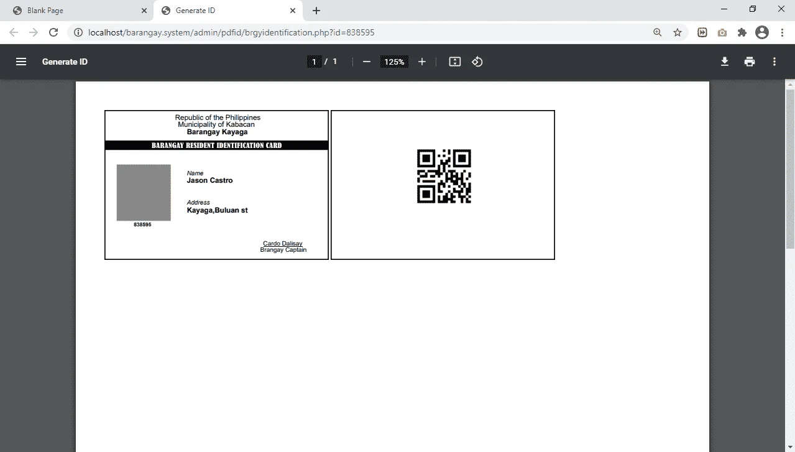795x452 pixels.
Task: Click Municipality of Kabacan text
Action: [216, 124]
